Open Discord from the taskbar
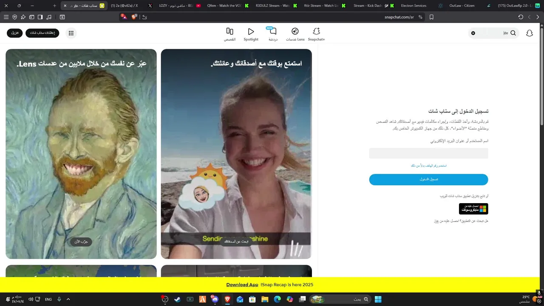 tap(215, 299)
